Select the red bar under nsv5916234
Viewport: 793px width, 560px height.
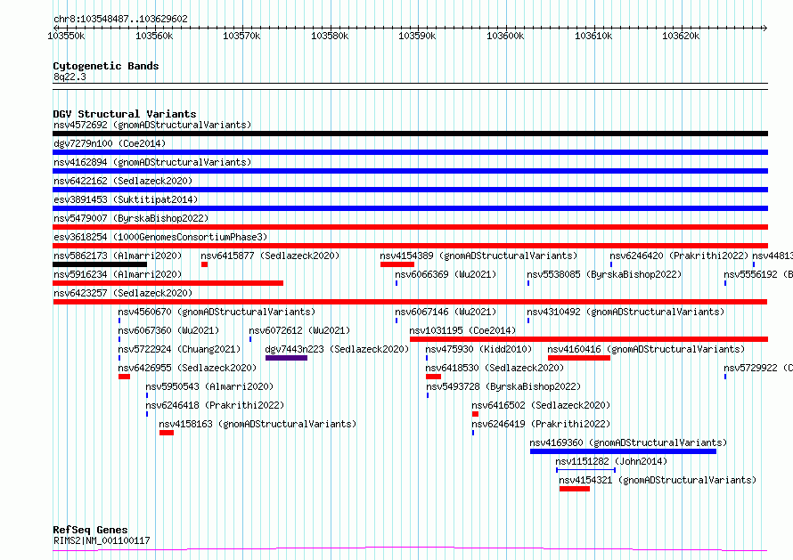pyautogui.click(x=168, y=283)
